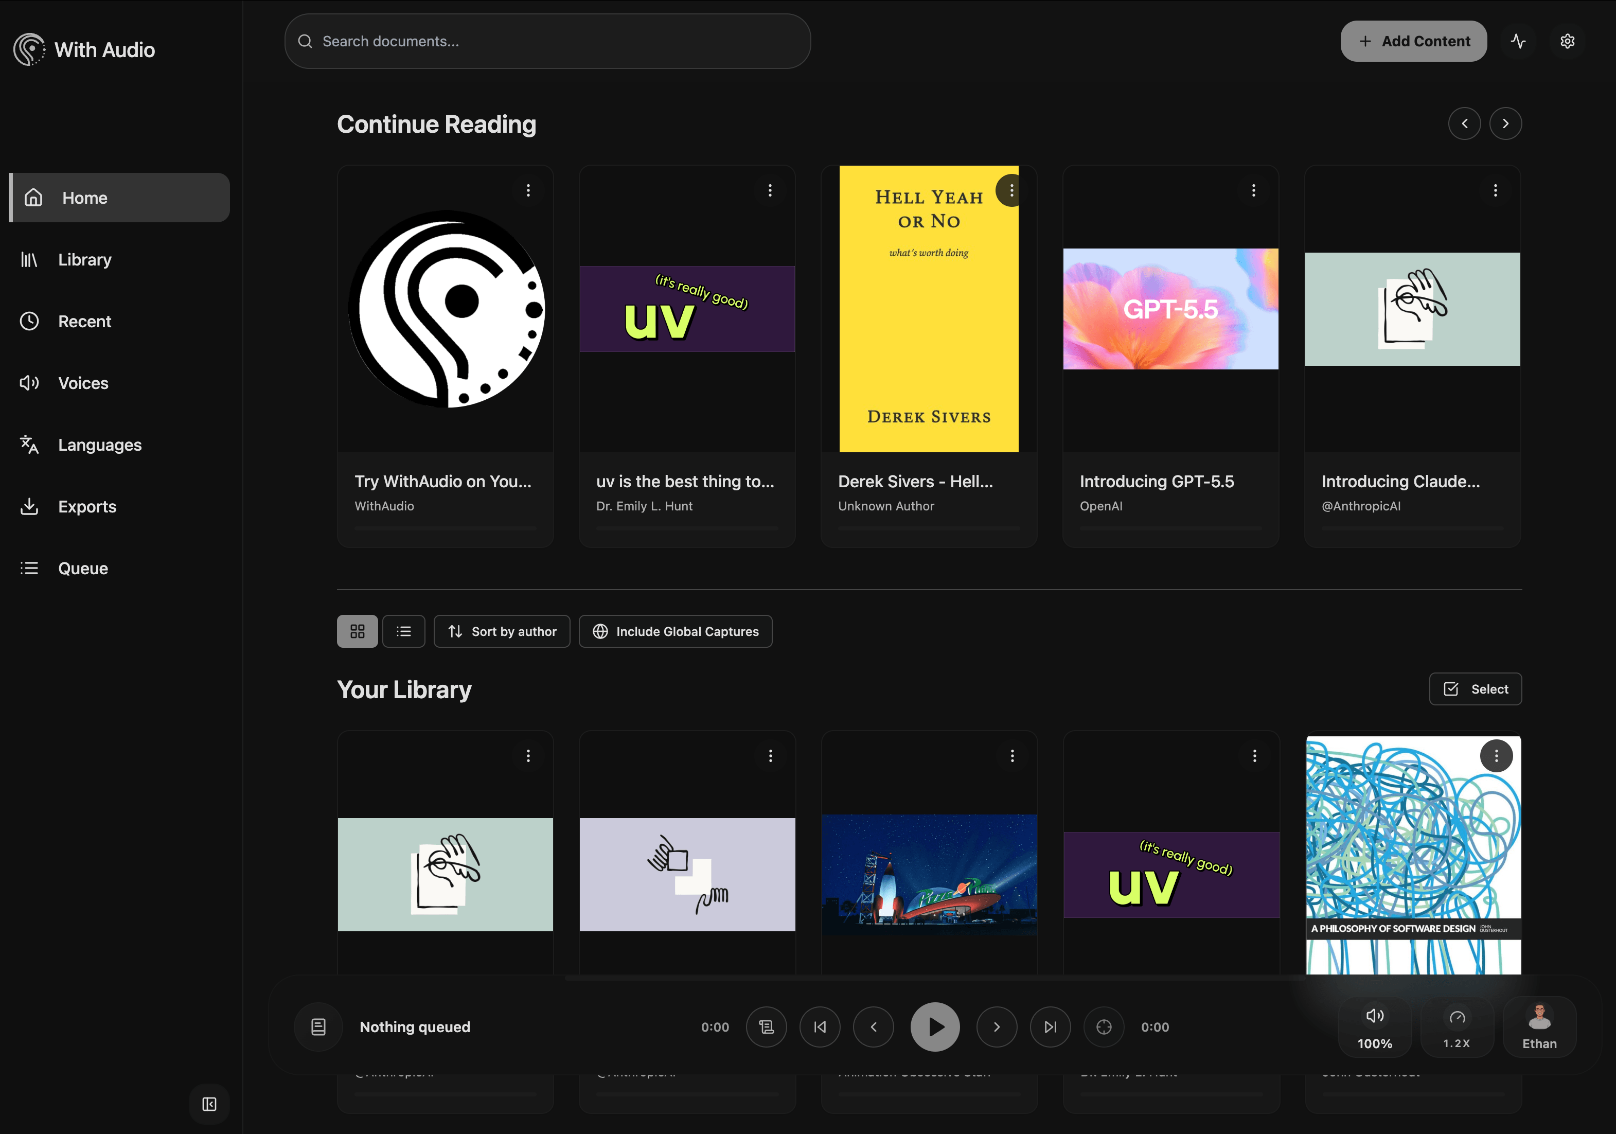The height and width of the screenshot is (1134, 1616).
Task: Open the Ethan voice selector
Action: pos(1539,1027)
